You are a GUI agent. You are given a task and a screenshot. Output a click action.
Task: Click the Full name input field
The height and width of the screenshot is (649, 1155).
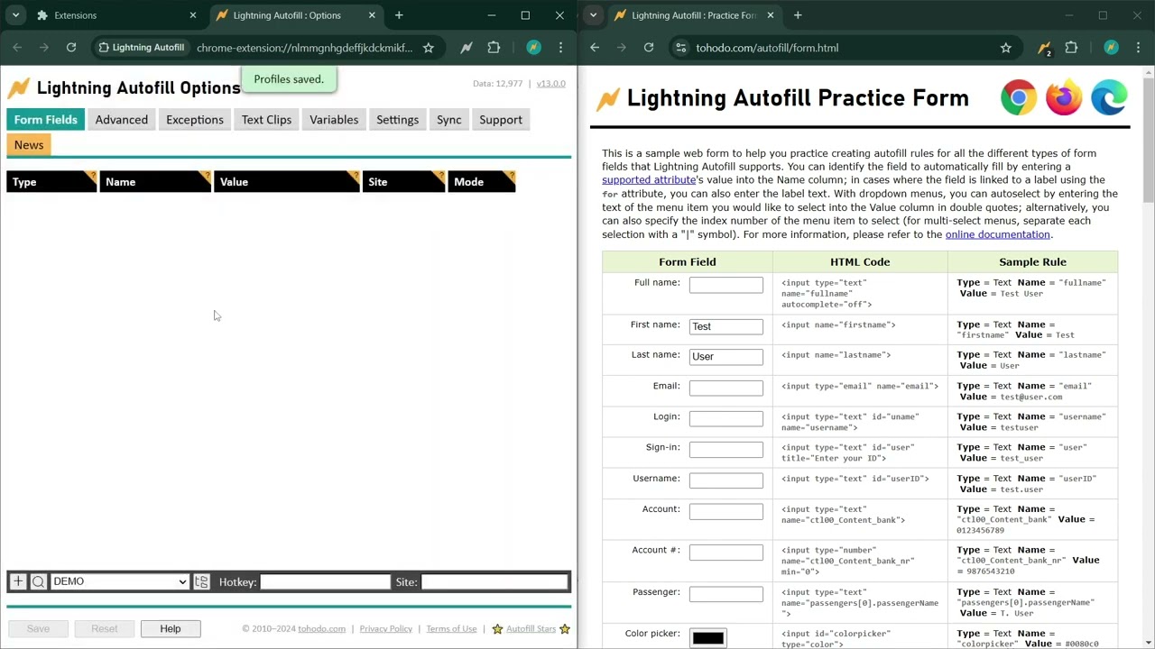click(x=726, y=285)
